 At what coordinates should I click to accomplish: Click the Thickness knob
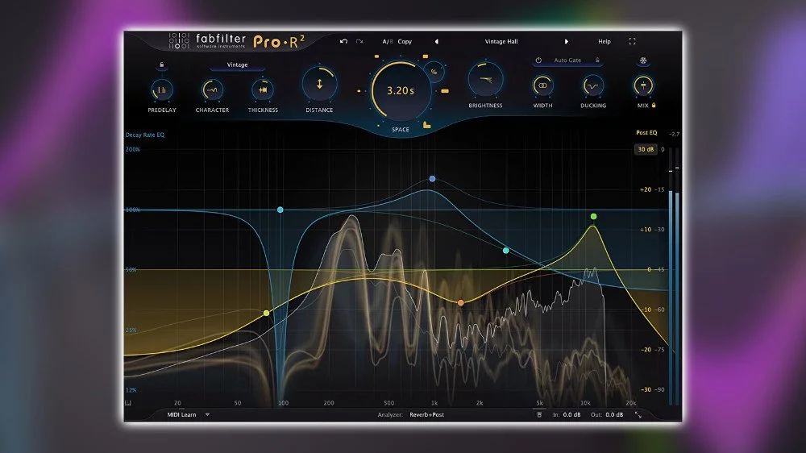click(263, 90)
